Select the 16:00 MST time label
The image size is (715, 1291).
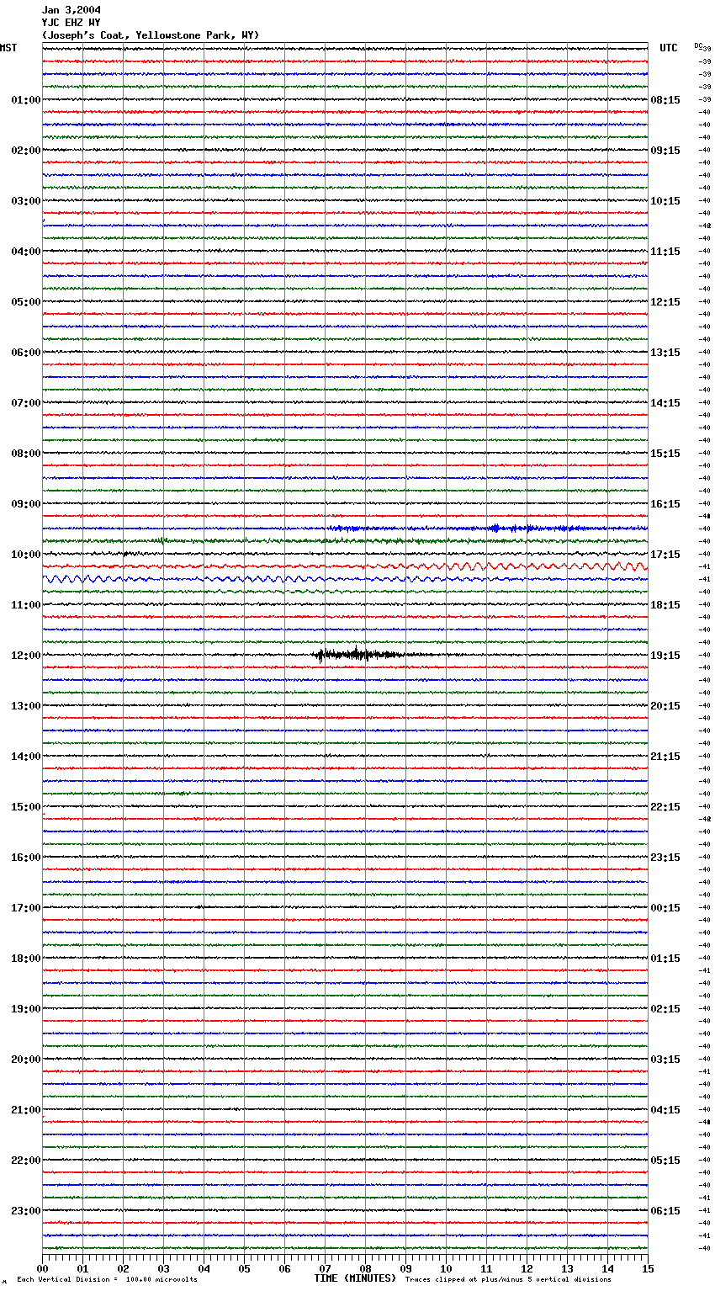(x=26, y=858)
